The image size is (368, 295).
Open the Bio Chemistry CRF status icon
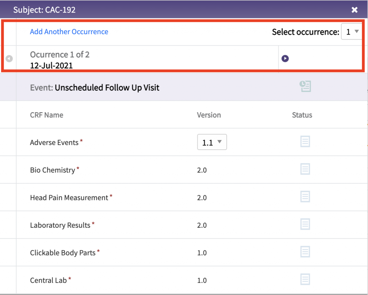point(305,169)
